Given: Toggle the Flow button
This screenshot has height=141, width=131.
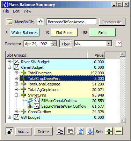Looking at the screenshot, I should click(66, 44).
